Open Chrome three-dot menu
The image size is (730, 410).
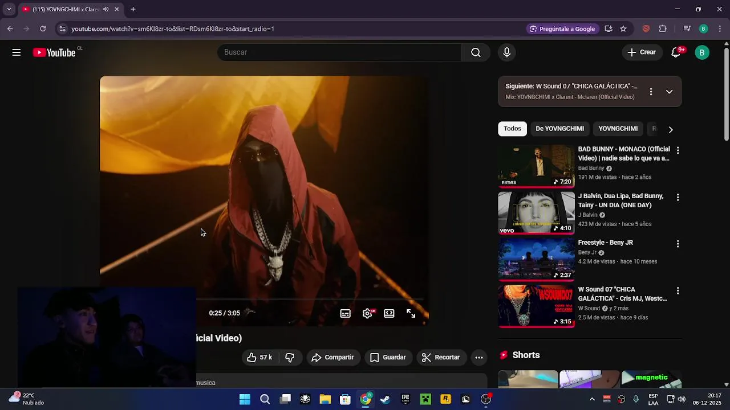720,28
